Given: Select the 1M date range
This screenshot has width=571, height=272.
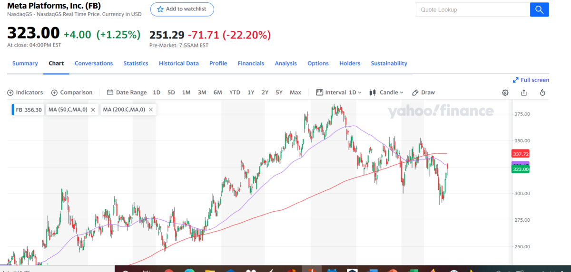Looking at the screenshot, I should point(186,93).
